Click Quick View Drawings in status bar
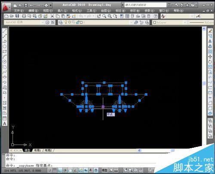 click(x=116, y=170)
